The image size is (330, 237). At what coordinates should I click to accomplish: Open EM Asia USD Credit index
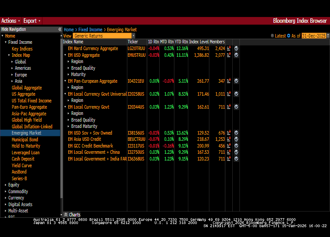click(84, 139)
